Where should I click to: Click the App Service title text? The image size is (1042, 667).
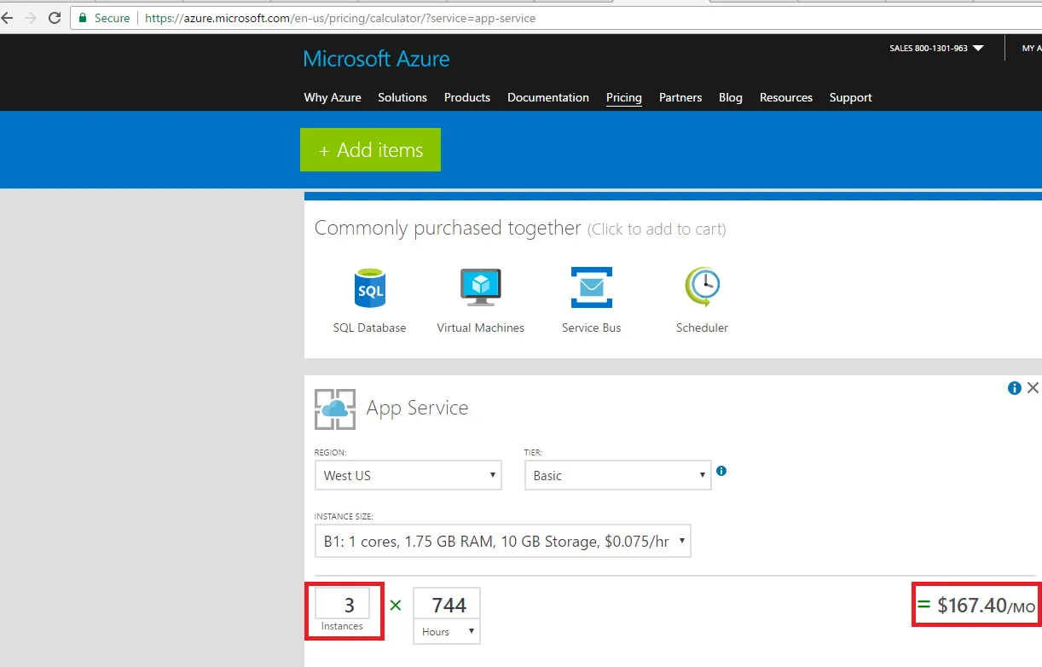click(x=418, y=408)
